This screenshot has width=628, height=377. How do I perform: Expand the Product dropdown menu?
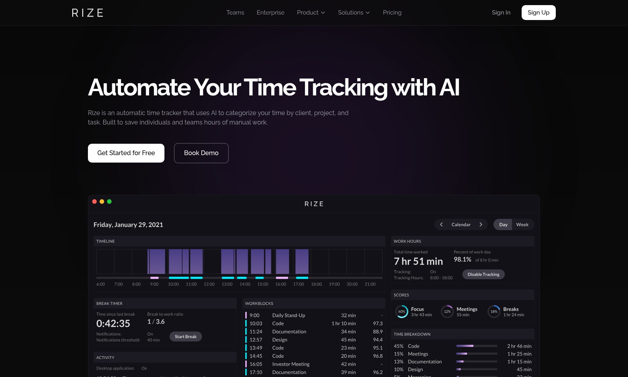click(311, 13)
